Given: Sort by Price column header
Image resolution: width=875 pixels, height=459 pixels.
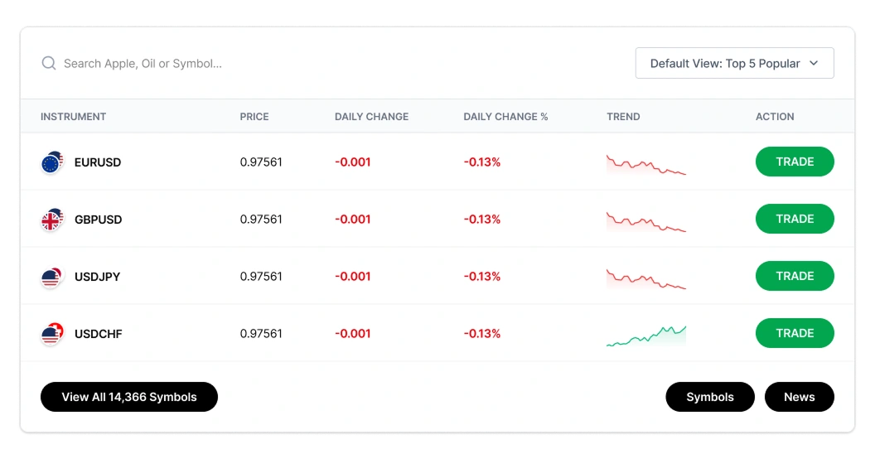Looking at the screenshot, I should [254, 117].
